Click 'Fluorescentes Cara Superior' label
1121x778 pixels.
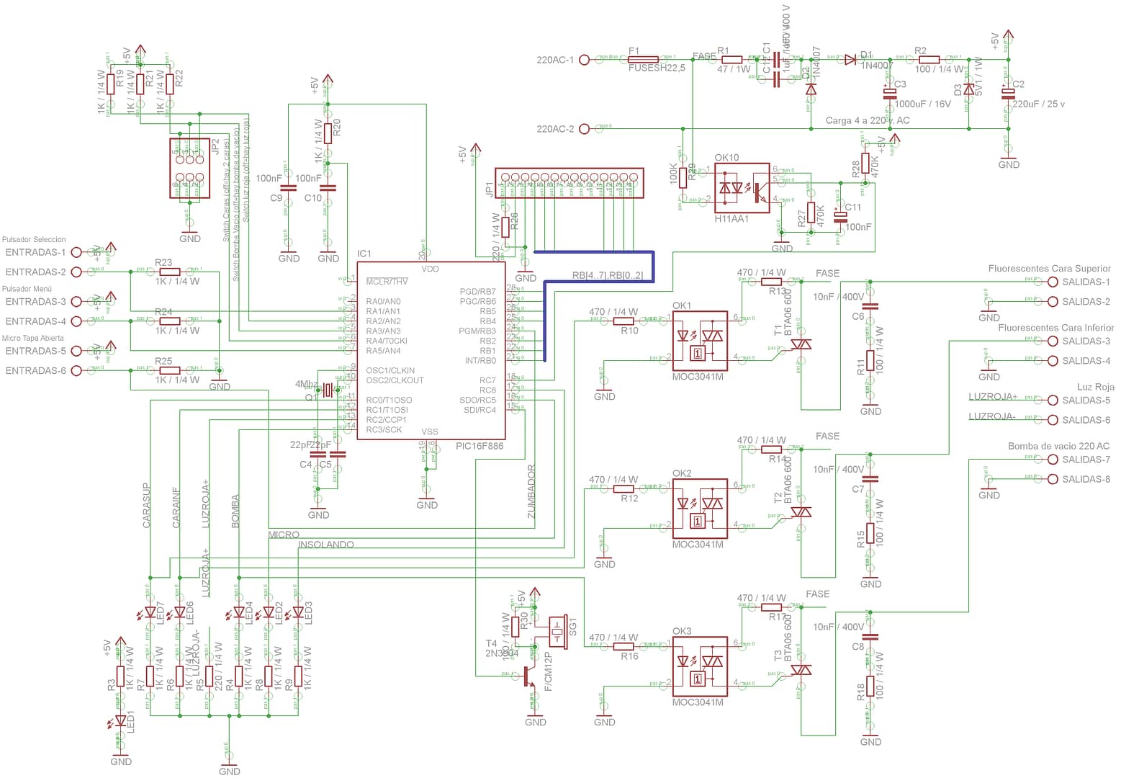point(1050,269)
